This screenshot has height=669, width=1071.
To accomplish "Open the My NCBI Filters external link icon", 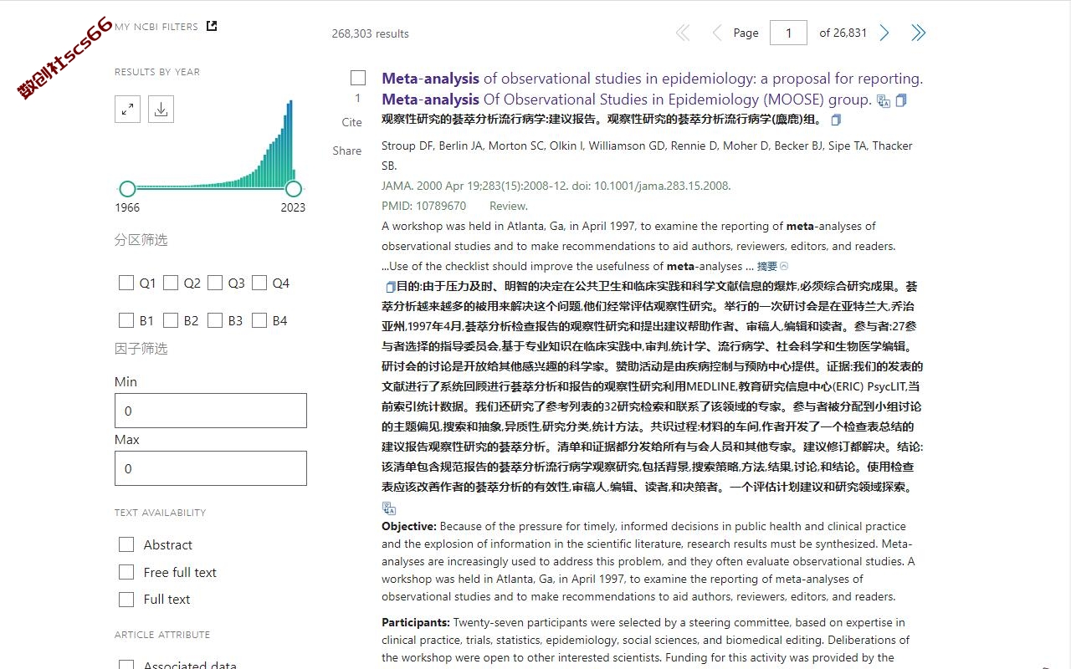I will (x=212, y=26).
